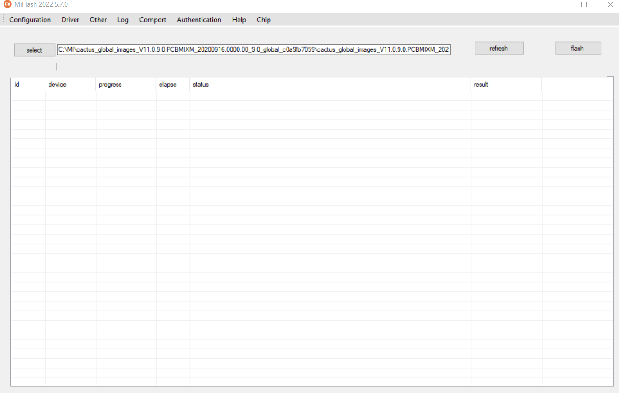Screen dimensions: 619x393
Task: Maximize the MiFlash window
Action: [584, 4]
